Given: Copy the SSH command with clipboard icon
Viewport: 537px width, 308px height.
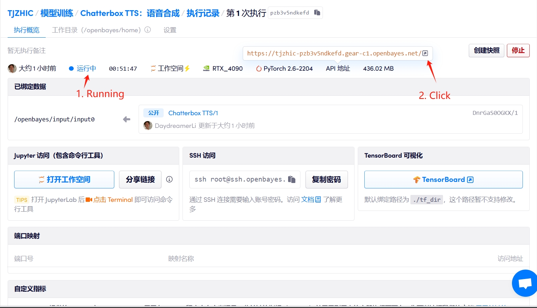Looking at the screenshot, I should point(292,179).
